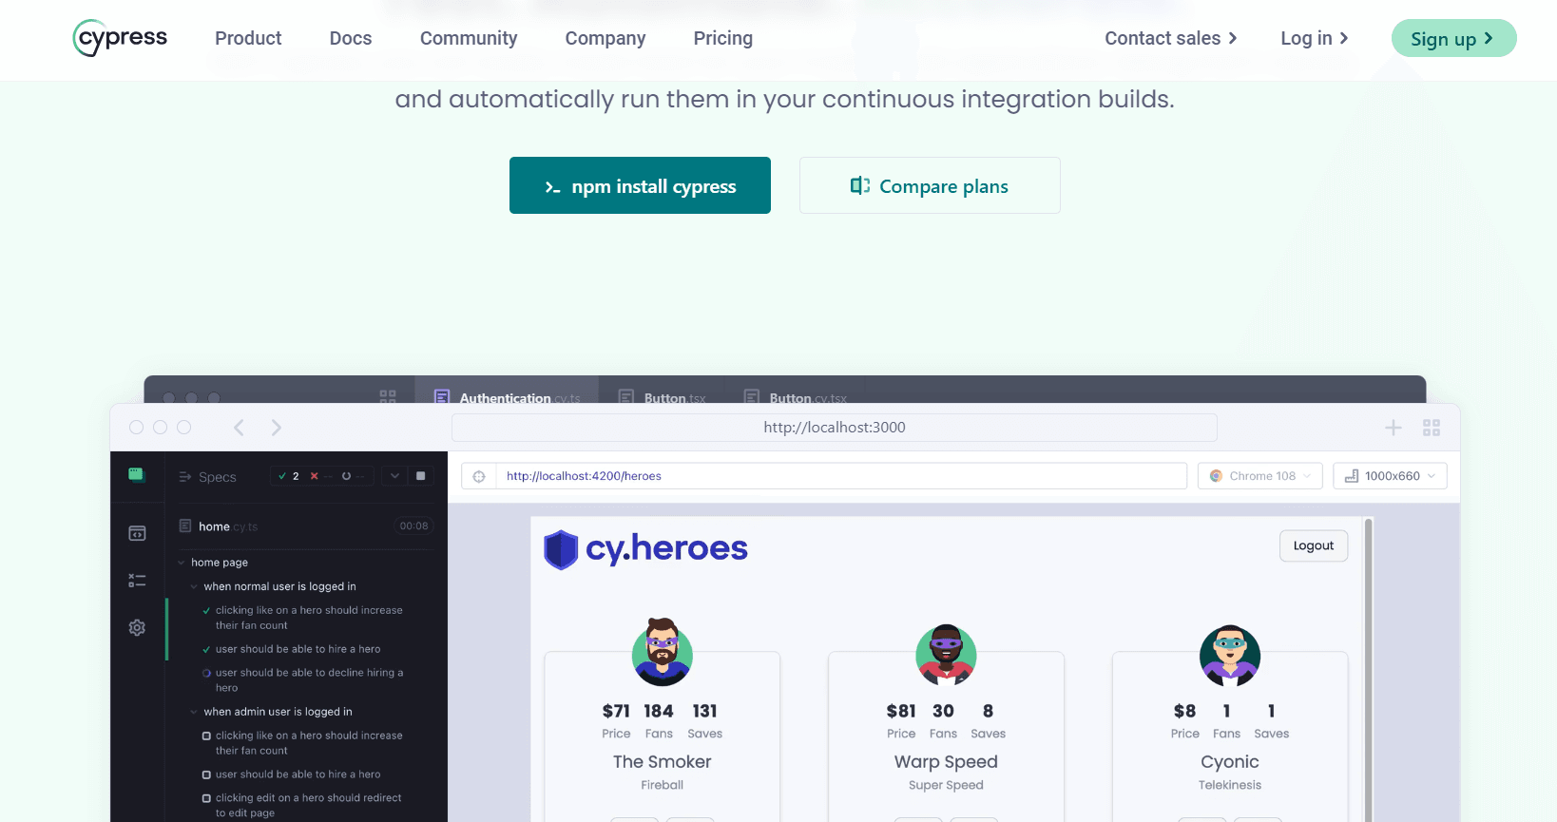The image size is (1557, 822).
Task: Open the Specs list icon in test runner
Action: (185, 477)
